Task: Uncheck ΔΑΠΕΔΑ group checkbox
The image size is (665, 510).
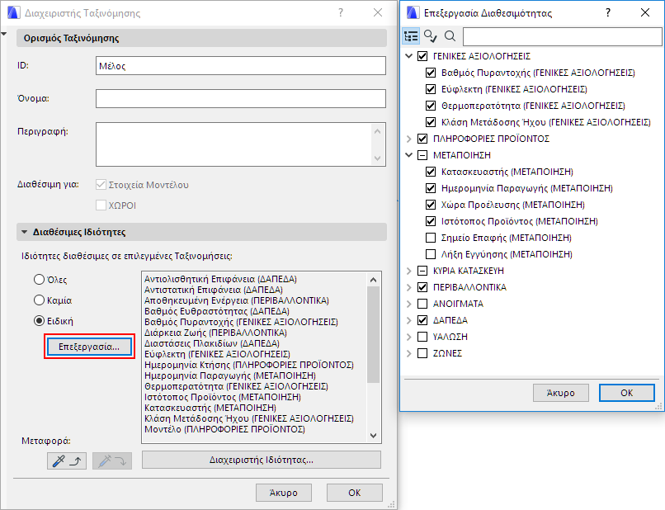Action: 422,320
